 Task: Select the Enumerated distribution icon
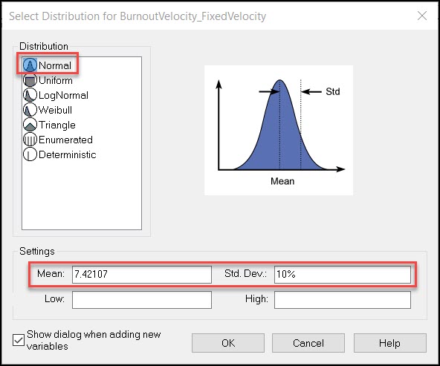[30, 140]
